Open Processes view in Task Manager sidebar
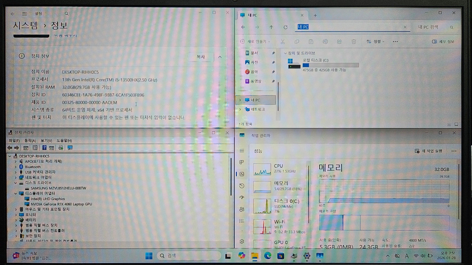472x265 pixels. [242, 162]
